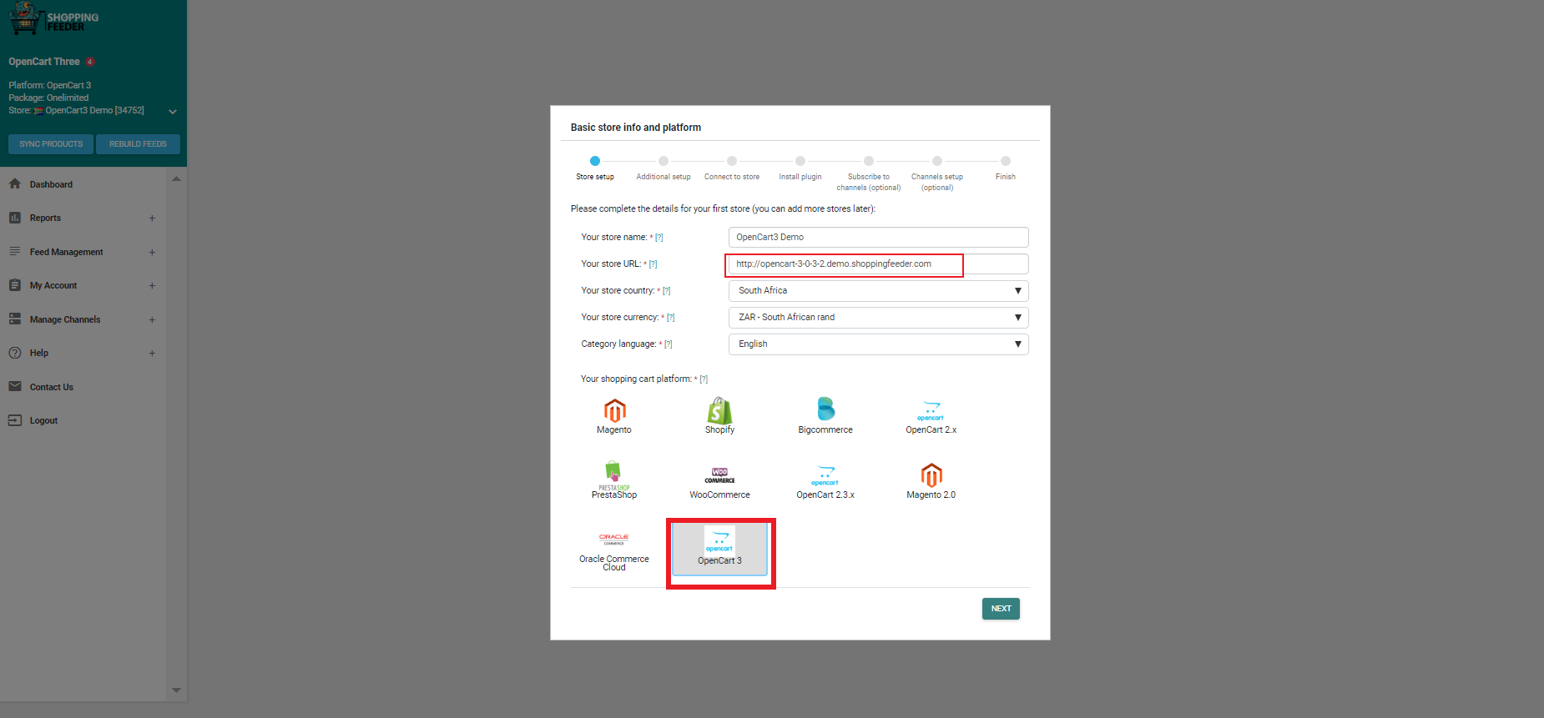
Task: Expand the Feed Management plus sign
Action: 152,252
